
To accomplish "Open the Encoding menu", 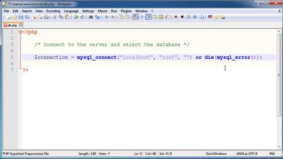I will 53,11.
